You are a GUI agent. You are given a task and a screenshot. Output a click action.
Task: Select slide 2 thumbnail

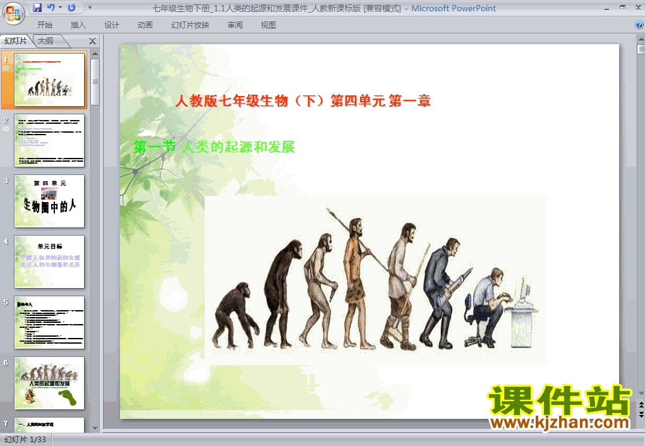pos(49,140)
